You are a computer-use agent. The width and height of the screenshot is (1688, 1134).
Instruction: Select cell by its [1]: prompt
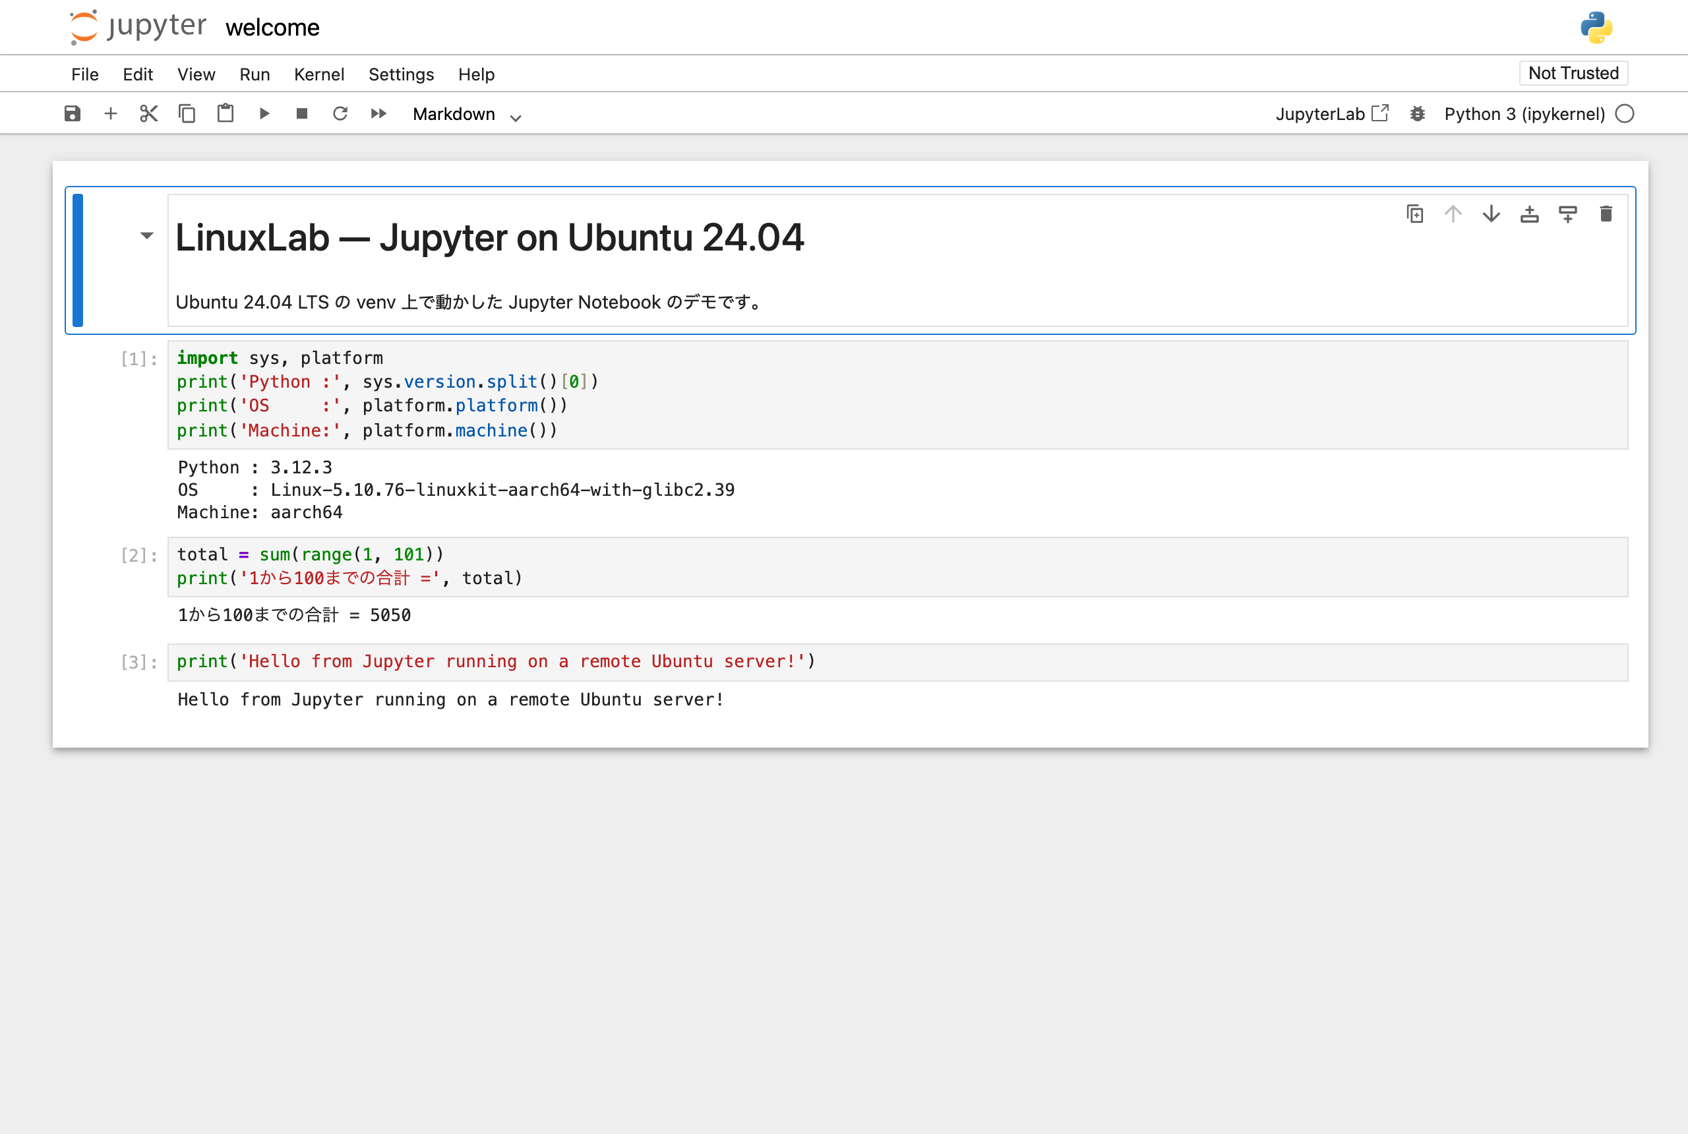pos(139,359)
